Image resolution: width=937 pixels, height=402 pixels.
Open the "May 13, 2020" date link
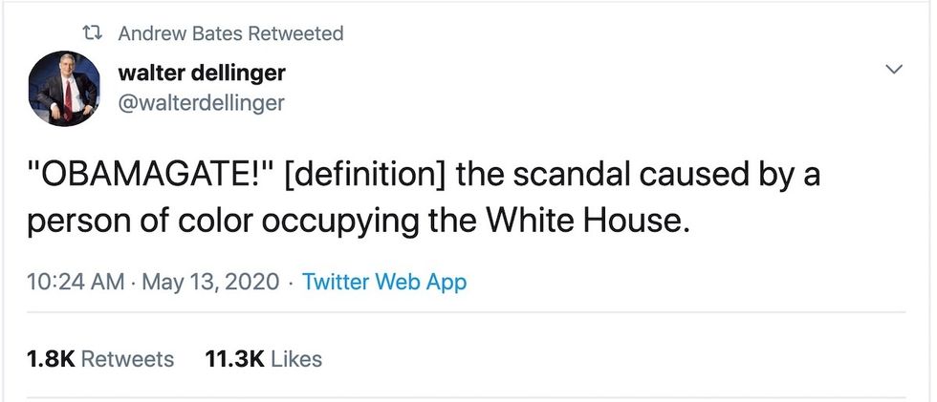211,283
